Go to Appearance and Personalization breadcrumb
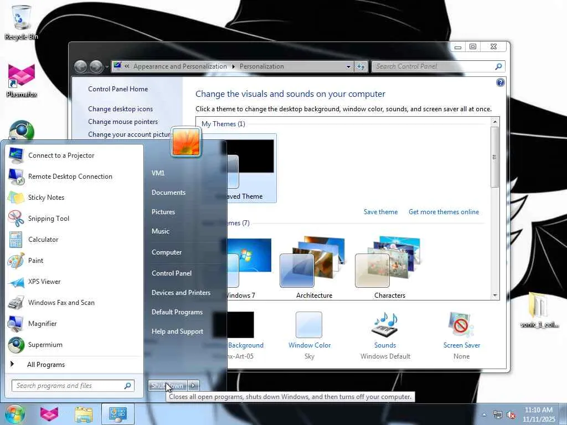The width and height of the screenshot is (567, 425). [180, 66]
